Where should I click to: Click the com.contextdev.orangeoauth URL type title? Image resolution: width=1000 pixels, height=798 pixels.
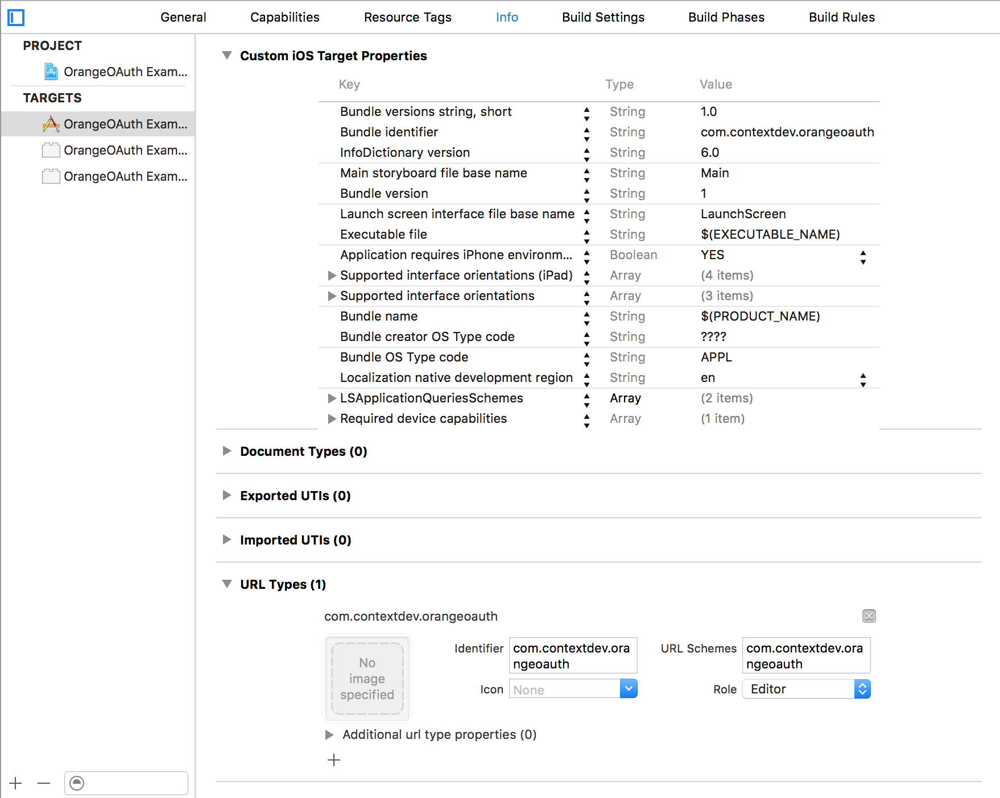click(411, 616)
